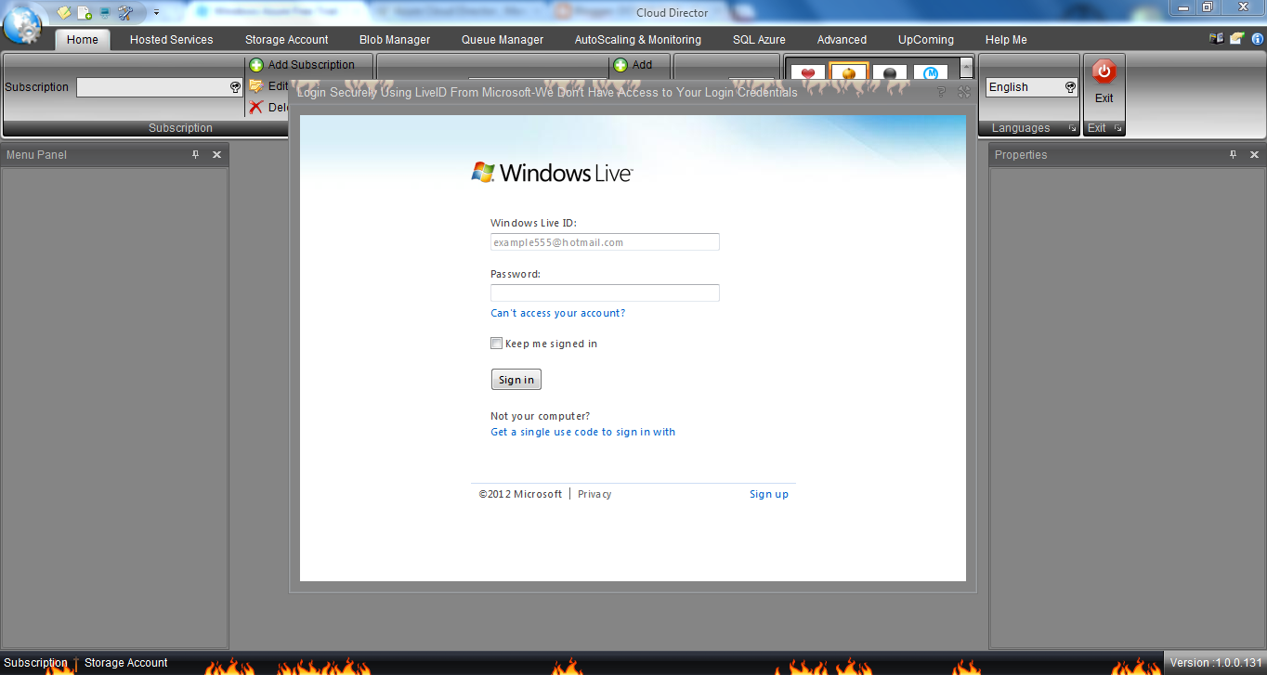Open the Queue Manager tab

(x=503, y=40)
